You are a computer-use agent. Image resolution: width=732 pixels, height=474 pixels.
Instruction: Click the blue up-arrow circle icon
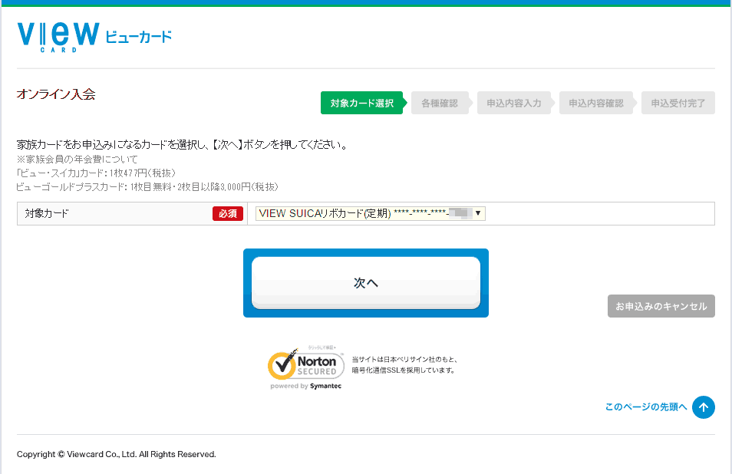703,407
